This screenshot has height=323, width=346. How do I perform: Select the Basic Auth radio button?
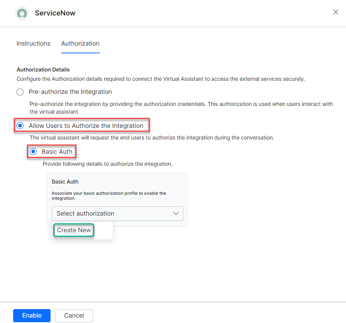(33, 152)
